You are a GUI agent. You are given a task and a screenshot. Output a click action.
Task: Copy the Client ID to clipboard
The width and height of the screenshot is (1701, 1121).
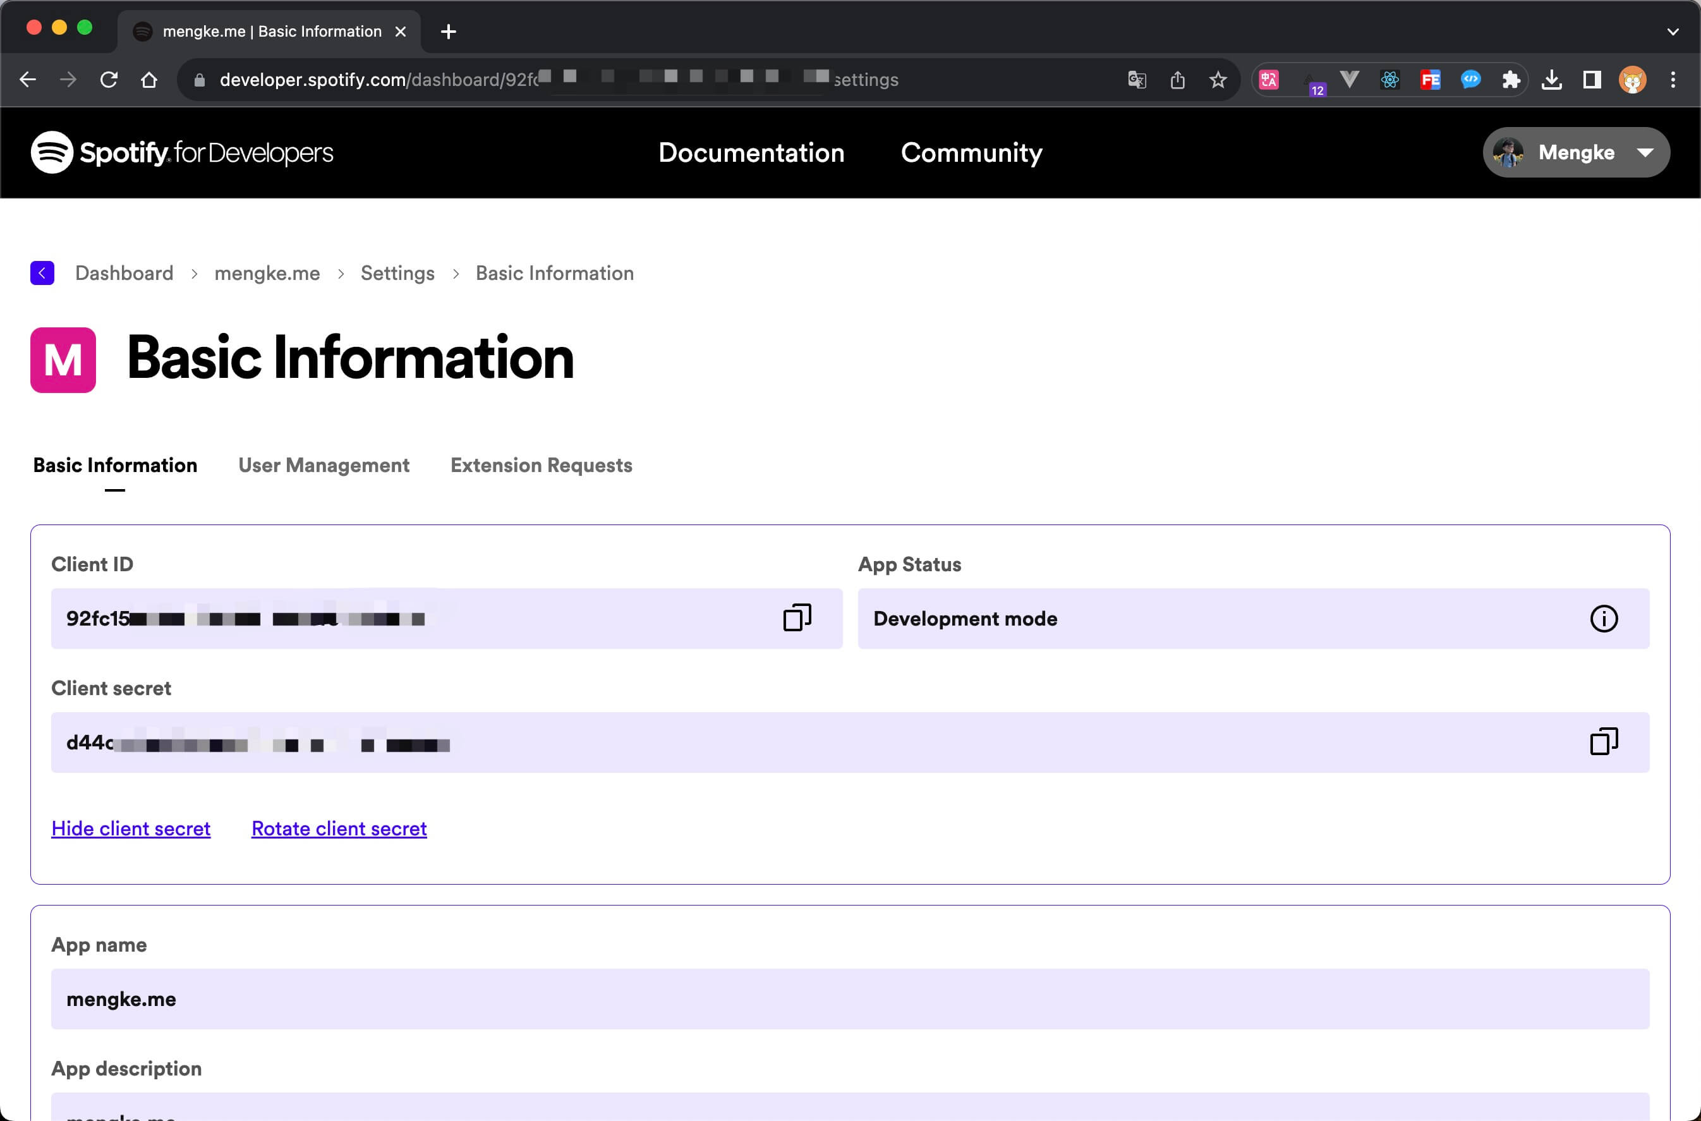click(x=797, y=618)
